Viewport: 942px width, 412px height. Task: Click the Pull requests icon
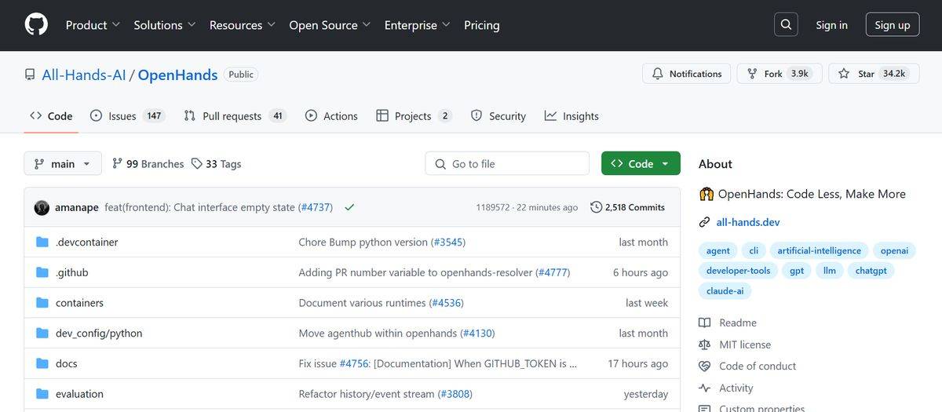pos(189,115)
